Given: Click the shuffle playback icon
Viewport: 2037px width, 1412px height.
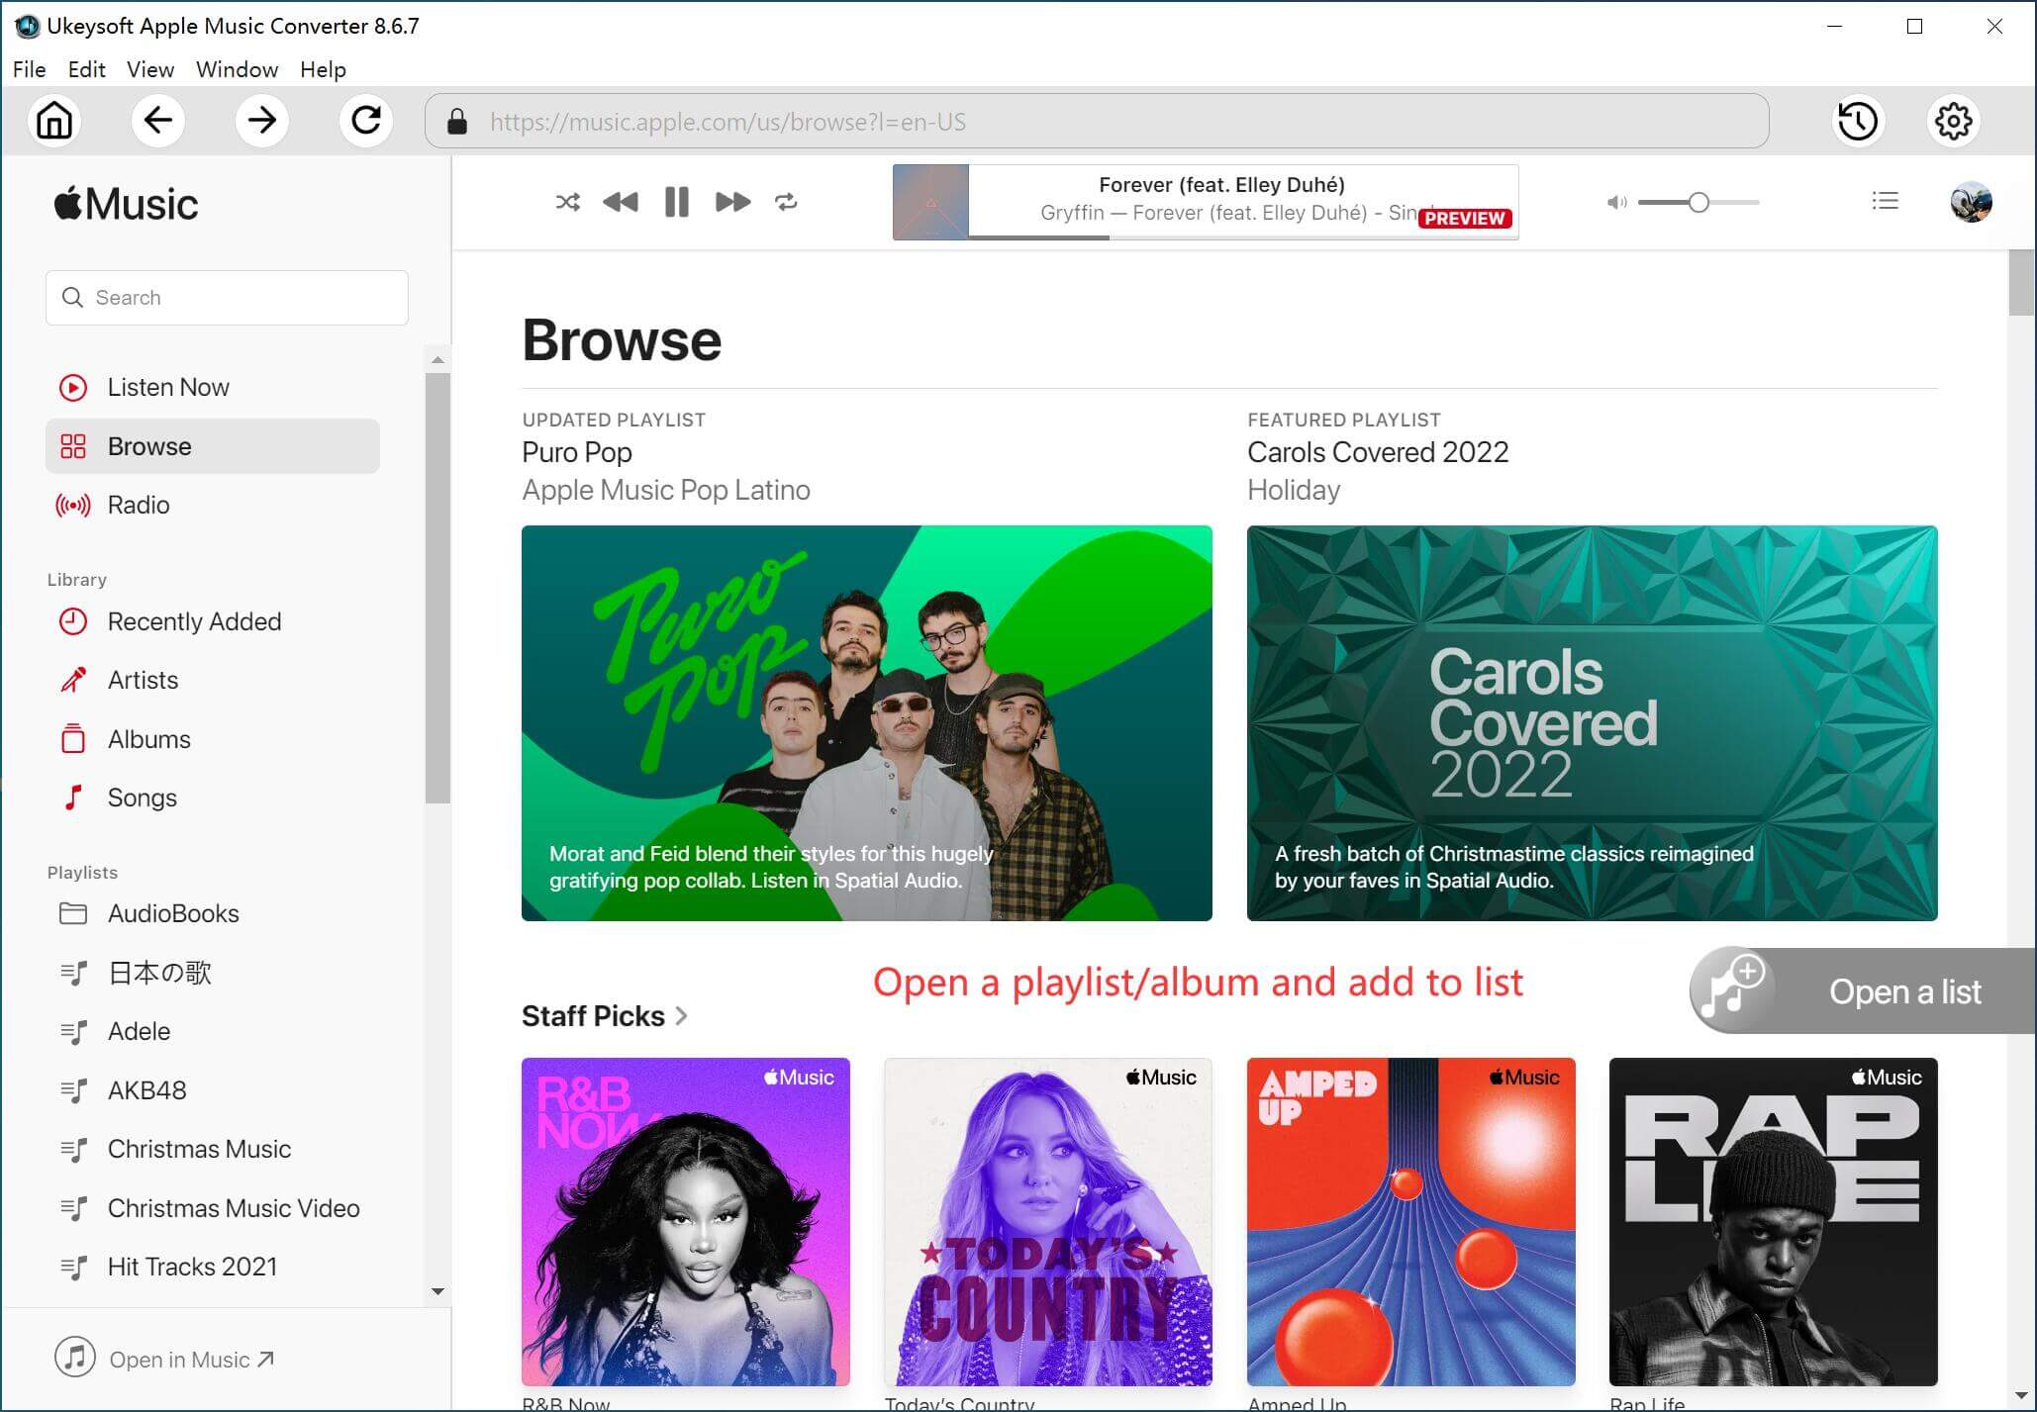Looking at the screenshot, I should click(x=565, y=201).
